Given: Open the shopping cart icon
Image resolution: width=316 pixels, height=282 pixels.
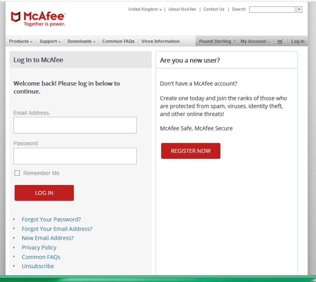Looking at the screenshot, I should (280, 41).
